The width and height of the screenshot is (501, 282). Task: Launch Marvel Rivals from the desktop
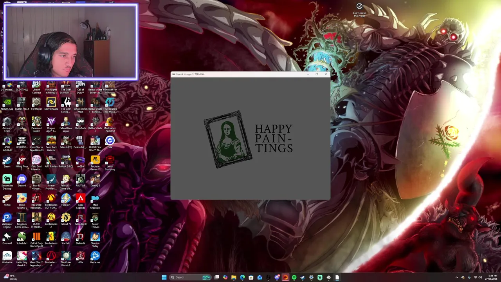point(51,105)
